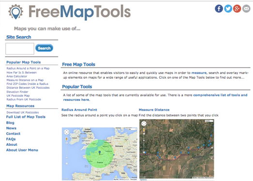
Task: Click the pegman icon on the Europe map
Action: 66,139
